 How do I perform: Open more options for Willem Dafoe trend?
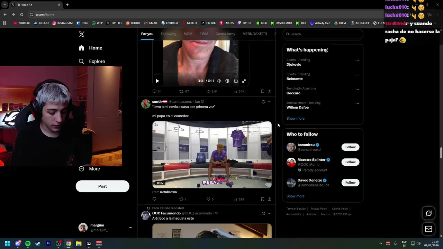point(357,103)
